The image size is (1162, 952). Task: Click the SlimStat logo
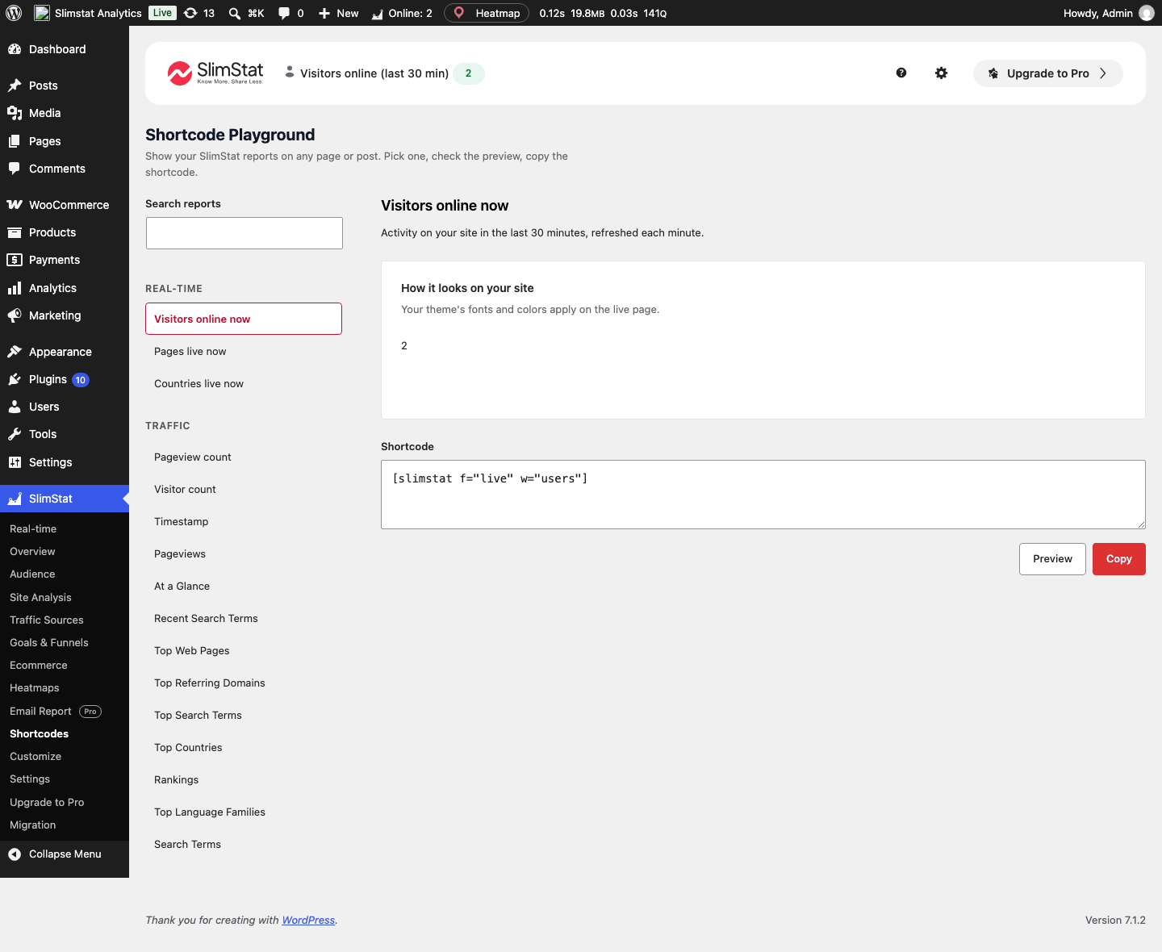[215, 73]
